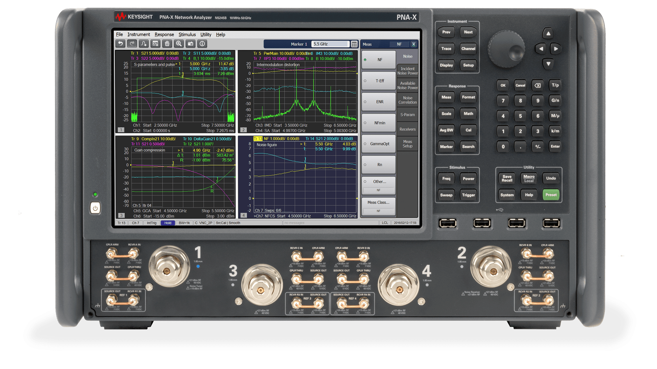Image resolution: width=657 pixels, height=369 pixels.
Task: Push the front-panel power button
Action: pos(95,208)
